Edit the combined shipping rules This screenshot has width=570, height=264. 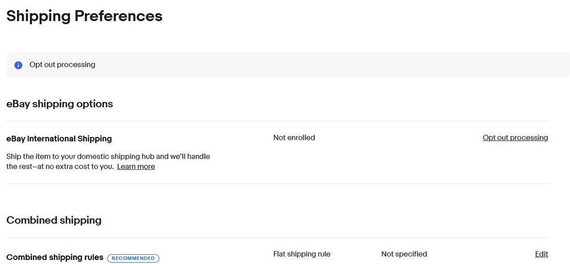[541, 254]
